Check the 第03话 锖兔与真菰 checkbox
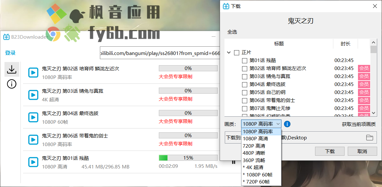This screenshot has height=187, width=382. (244, 77)
